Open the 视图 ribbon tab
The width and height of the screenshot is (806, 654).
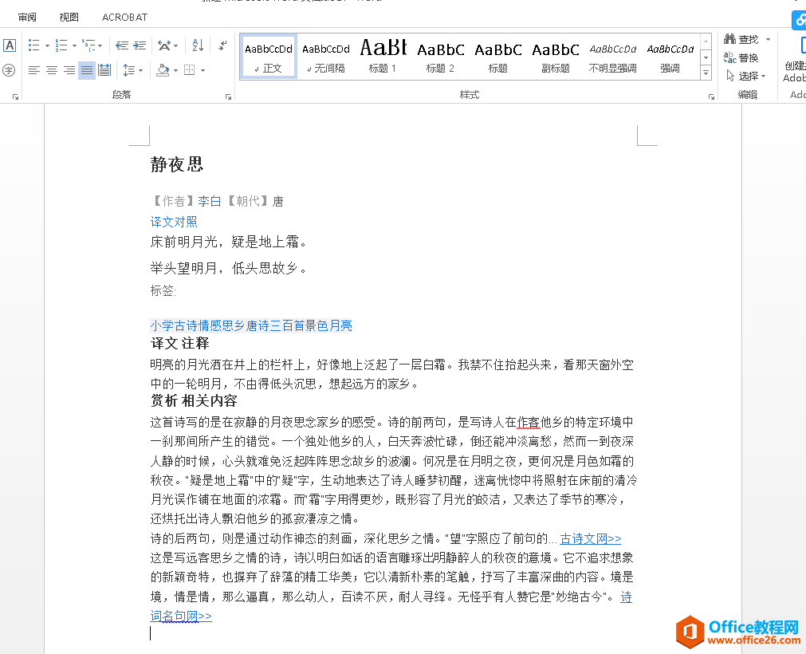pyautogui.click(x=69, y=17)
